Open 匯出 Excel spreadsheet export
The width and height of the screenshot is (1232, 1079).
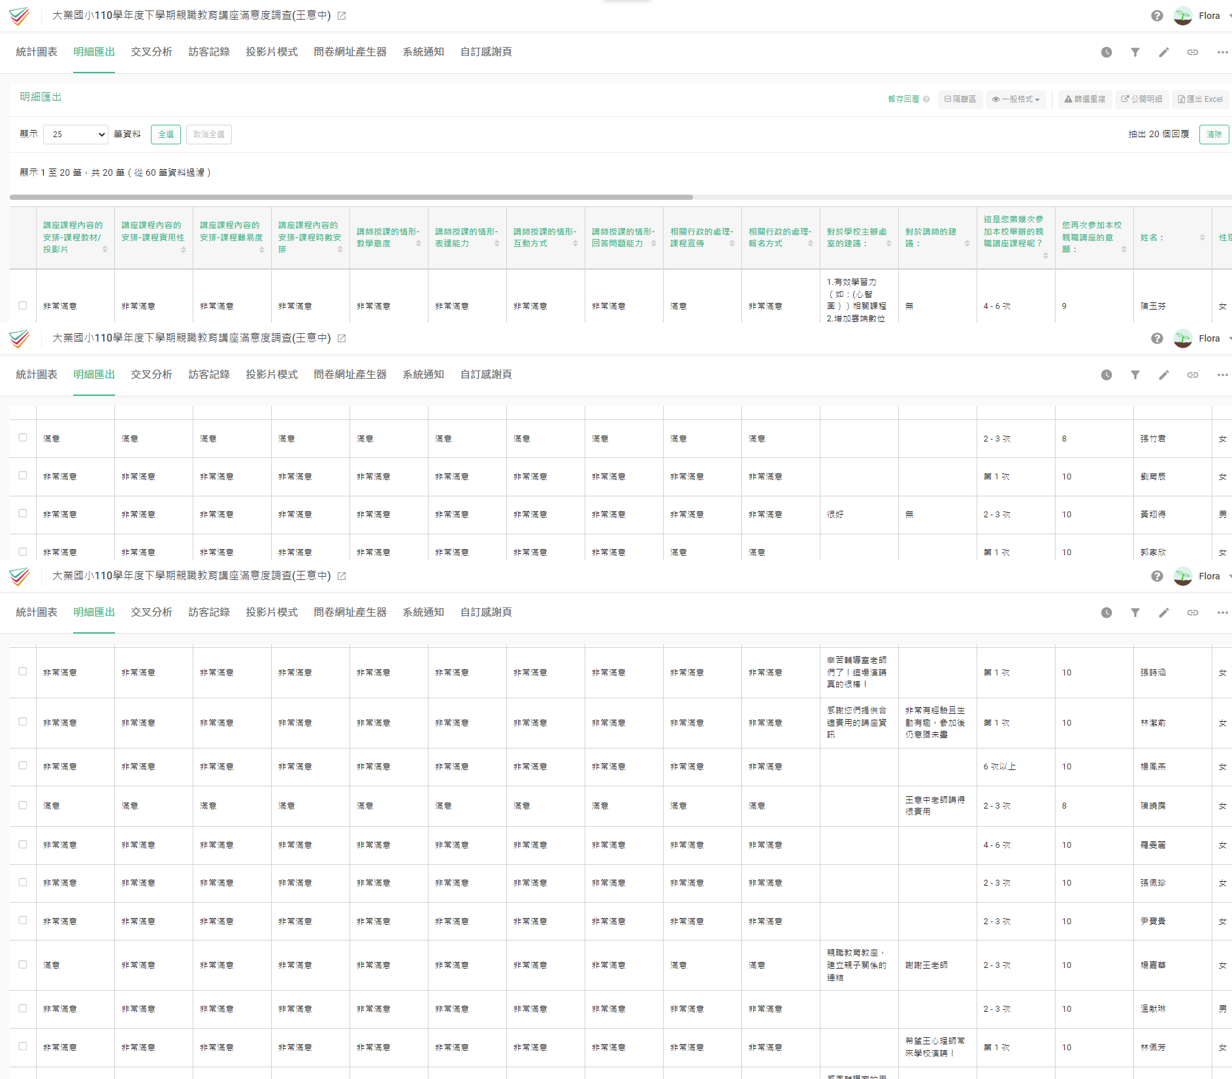(1200, 99)
